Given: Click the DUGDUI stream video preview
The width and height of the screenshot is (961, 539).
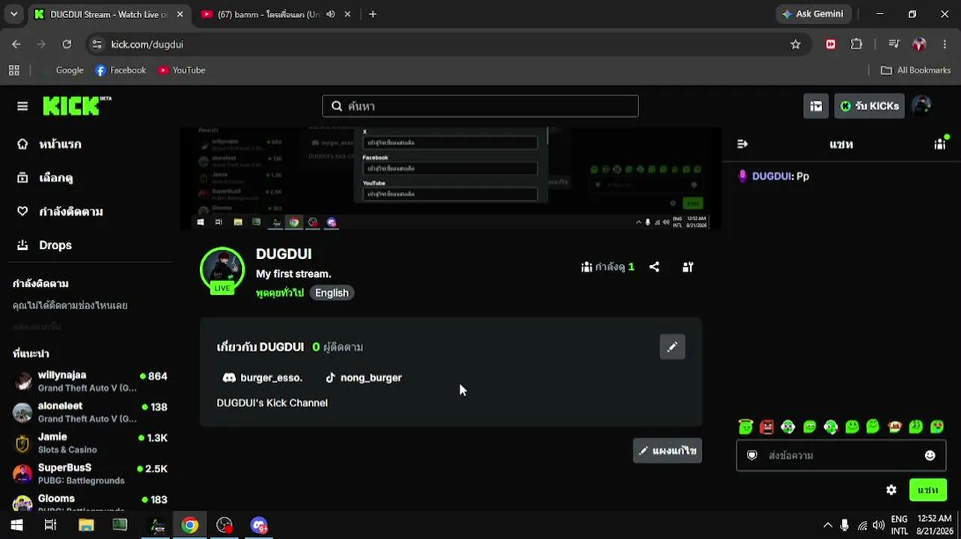Looking at the screenshot, I should [451, 178].
